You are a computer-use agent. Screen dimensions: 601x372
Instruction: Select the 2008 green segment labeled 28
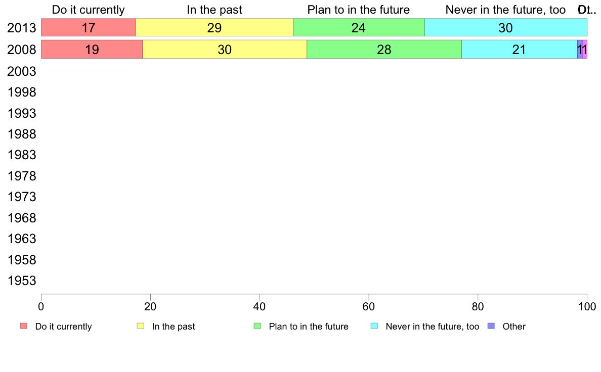click(384, 50)
